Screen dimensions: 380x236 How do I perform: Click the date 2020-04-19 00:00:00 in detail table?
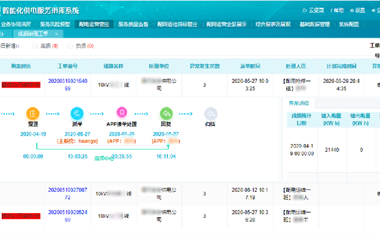coord(302,149)
